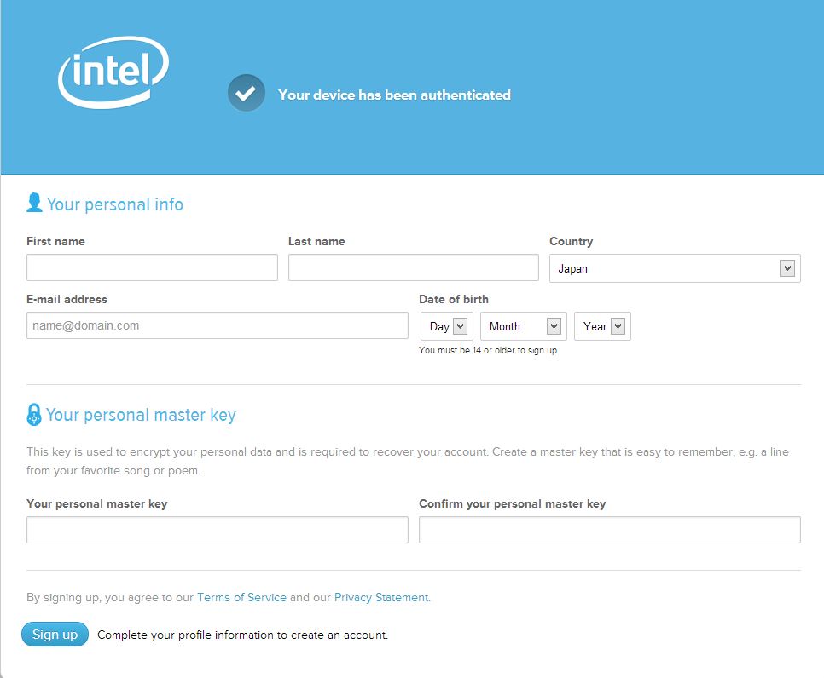The width and height of the screenshot is (824, 678).
Task: Click the "Your personal info" heading
Action: [x=114, y=204]
